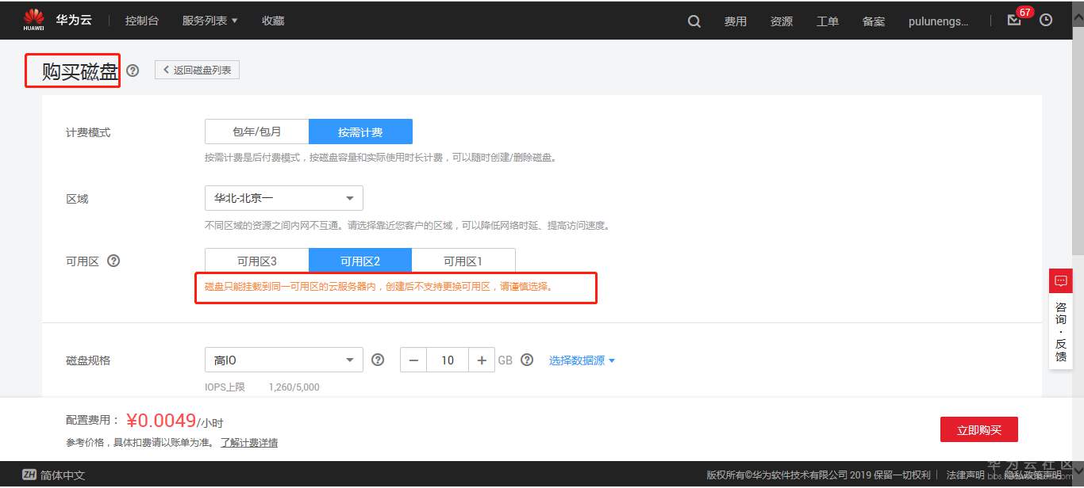The image size is (1084, 488).
Task: Open the 华北-北京一 region dropdown
Action: click(284, 198)
